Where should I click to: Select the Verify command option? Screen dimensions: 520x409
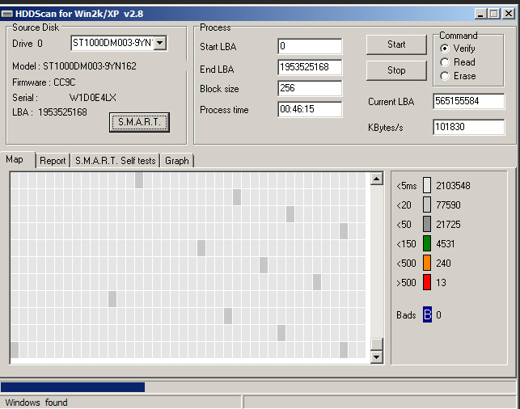444,48
